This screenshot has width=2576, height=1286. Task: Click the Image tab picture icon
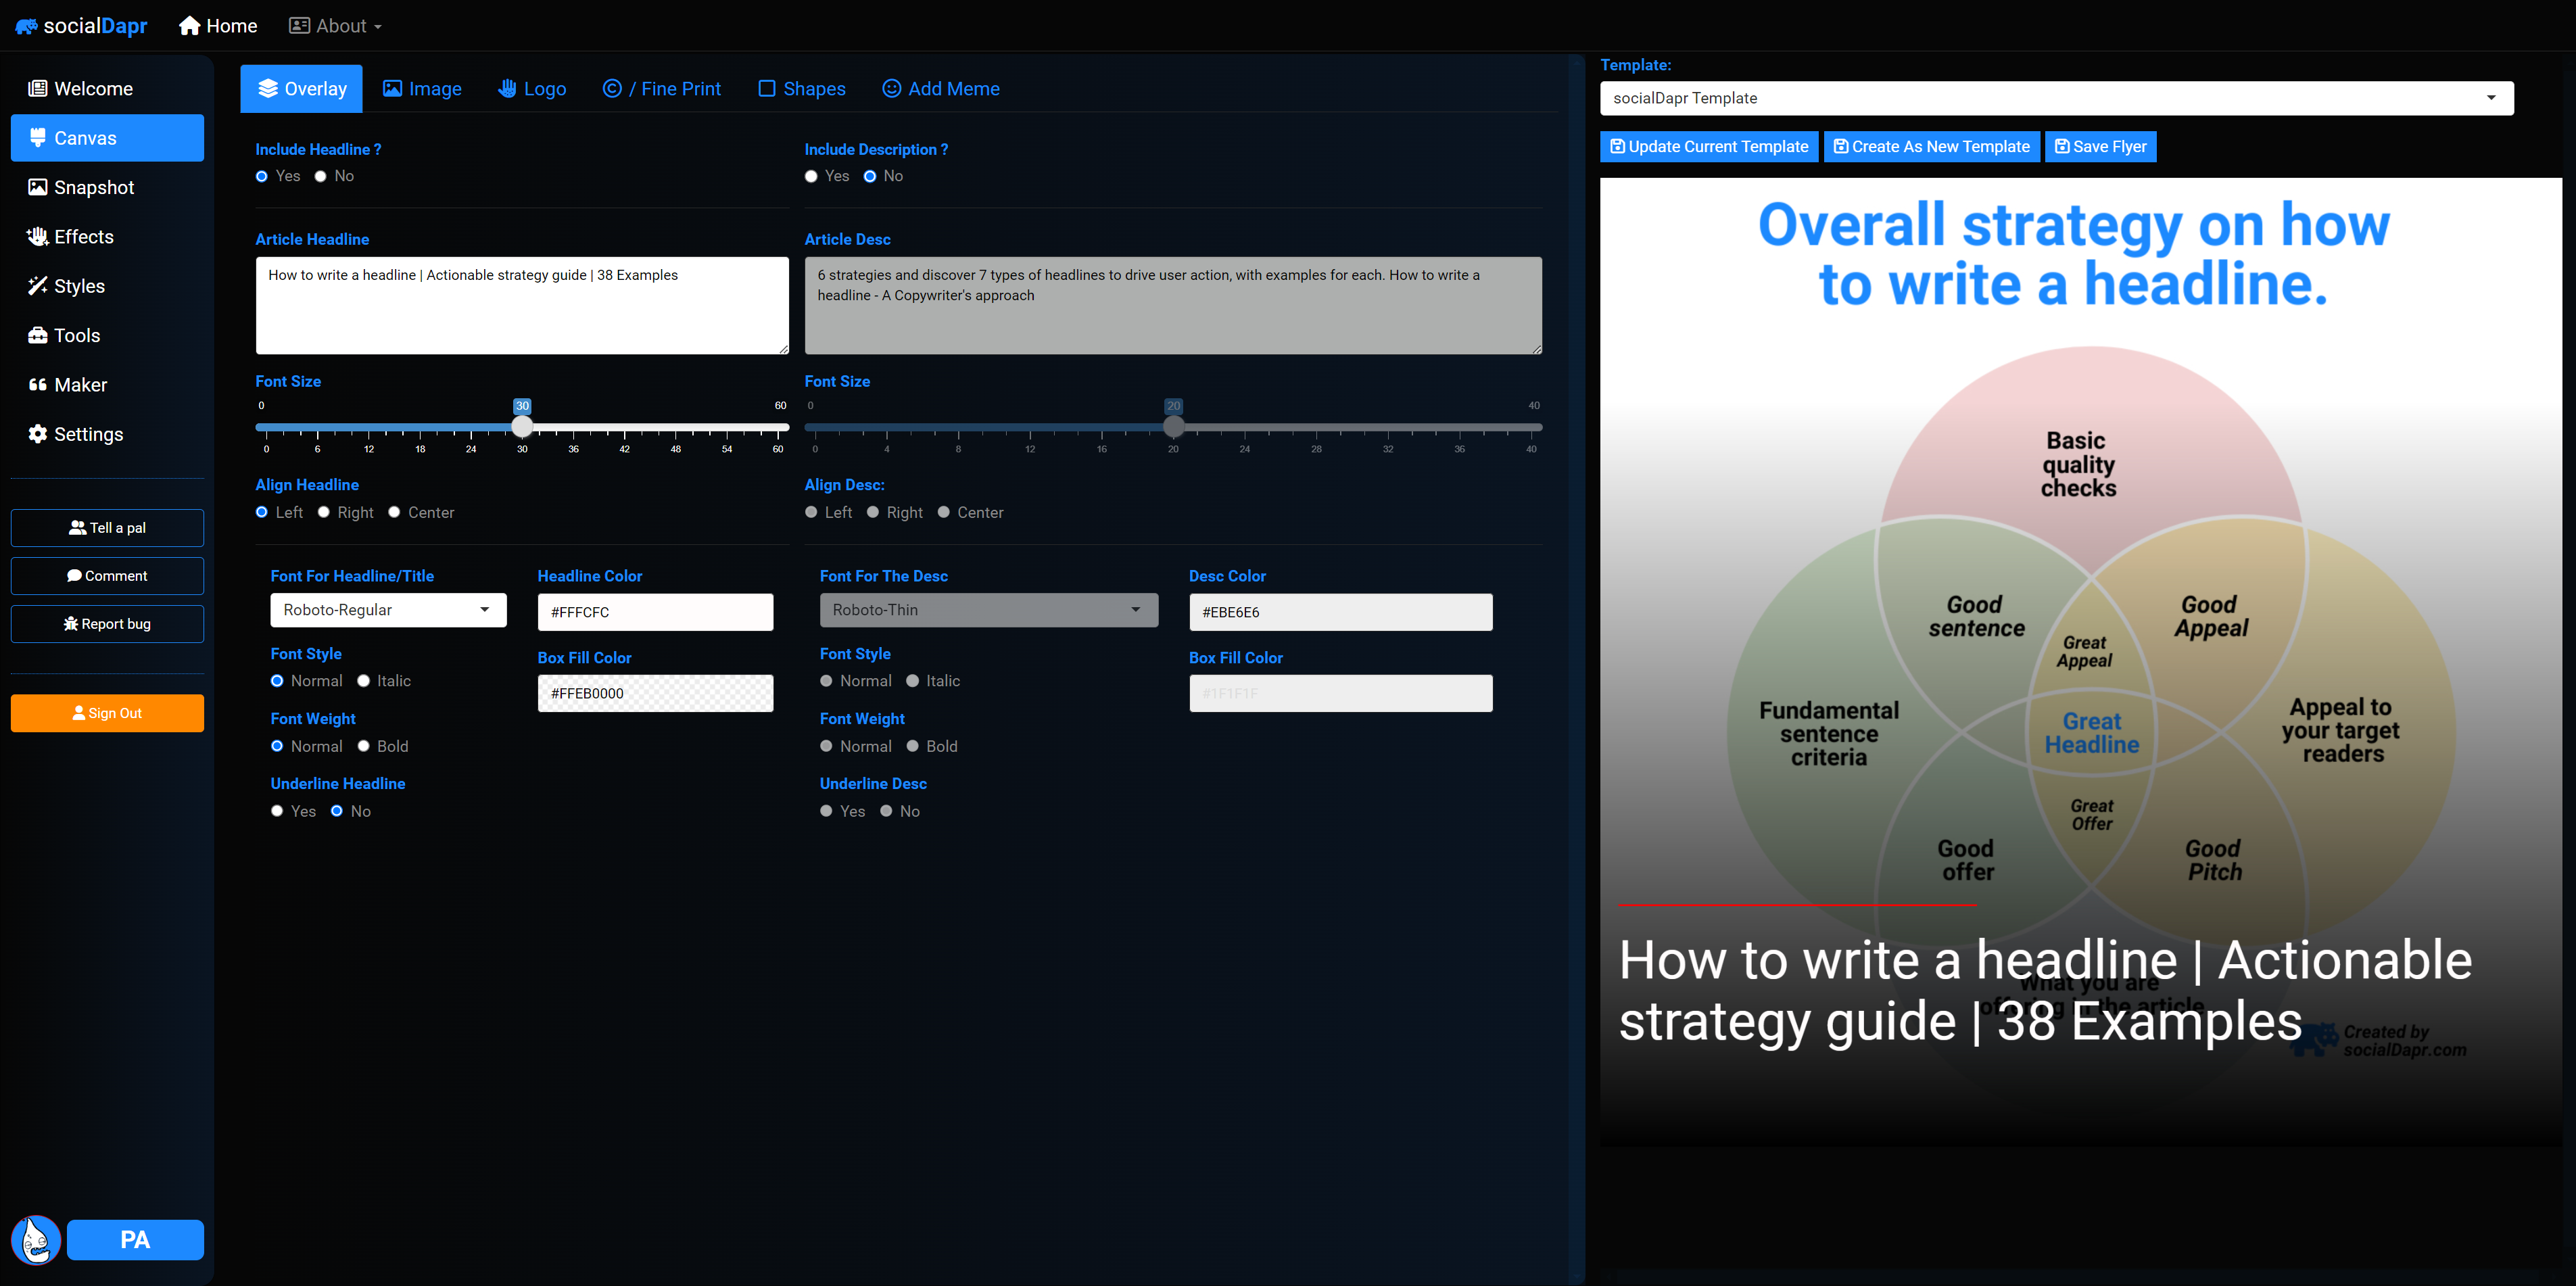[392, 89]
